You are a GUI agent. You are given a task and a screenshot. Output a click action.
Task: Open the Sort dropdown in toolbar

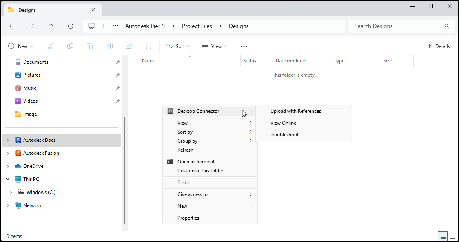(x=178, y=46)
